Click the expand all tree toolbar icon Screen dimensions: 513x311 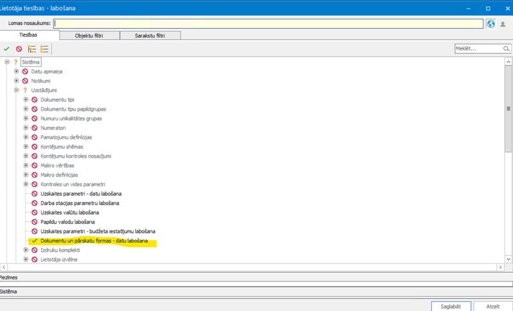pos(32,49)
